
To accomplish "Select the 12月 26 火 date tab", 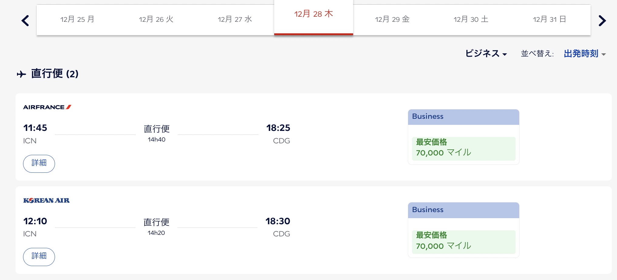I will coord(156,20).
